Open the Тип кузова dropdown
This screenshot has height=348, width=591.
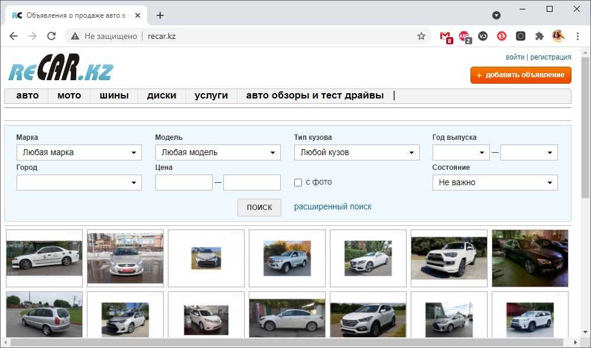[356, 153]
